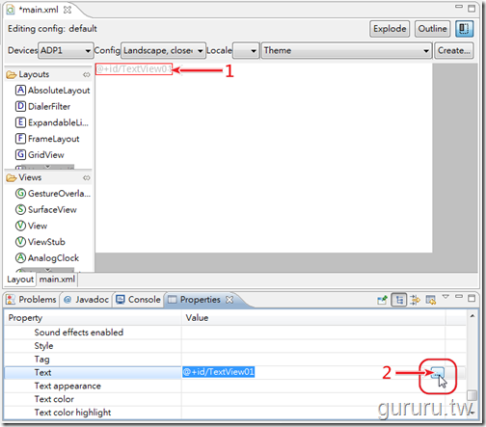Toggle Show Categories in the Properties toolbar
The height and width of the screenshot is (427, 486).
(399, 300)
